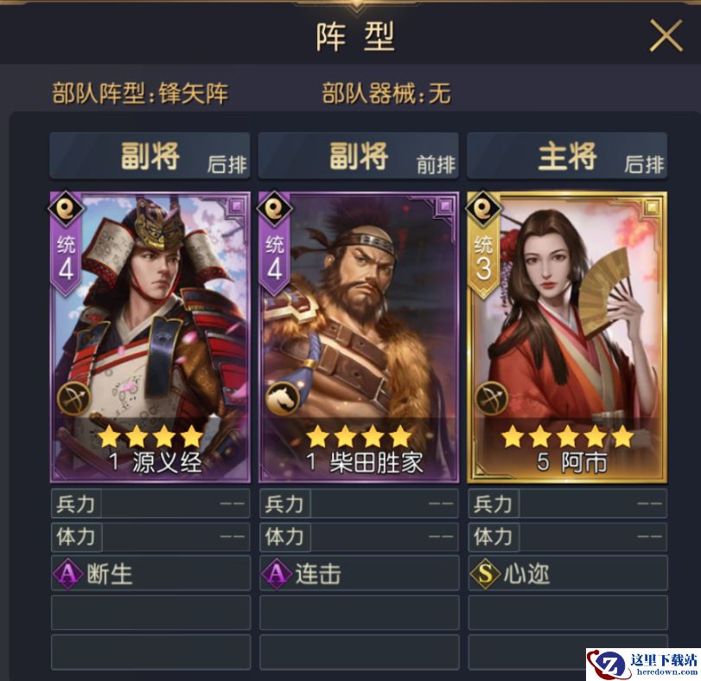The image size is (701, 681).
Task: Click the diamond faction emblem on 阿市 card
Action: (x=483, y=208)
